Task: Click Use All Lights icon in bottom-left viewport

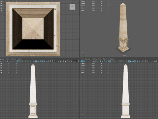Action: tap(45, 61)
